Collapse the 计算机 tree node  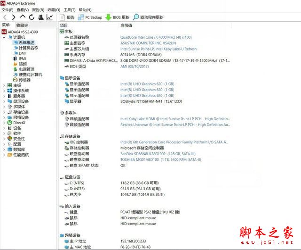pos(4,37)
